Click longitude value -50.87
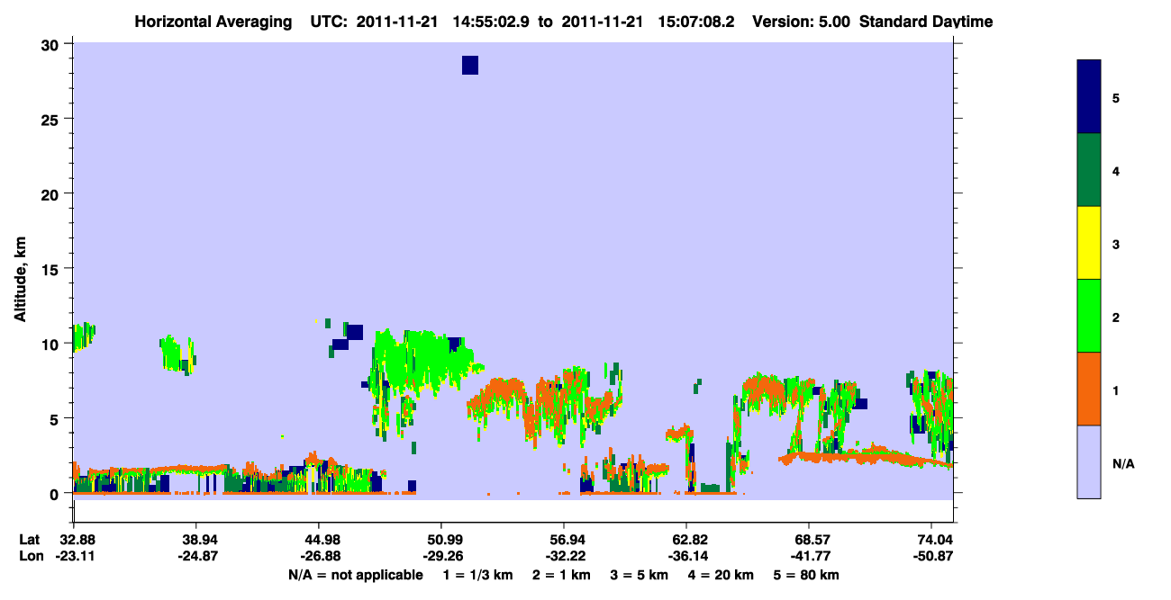 pos(931,556)
